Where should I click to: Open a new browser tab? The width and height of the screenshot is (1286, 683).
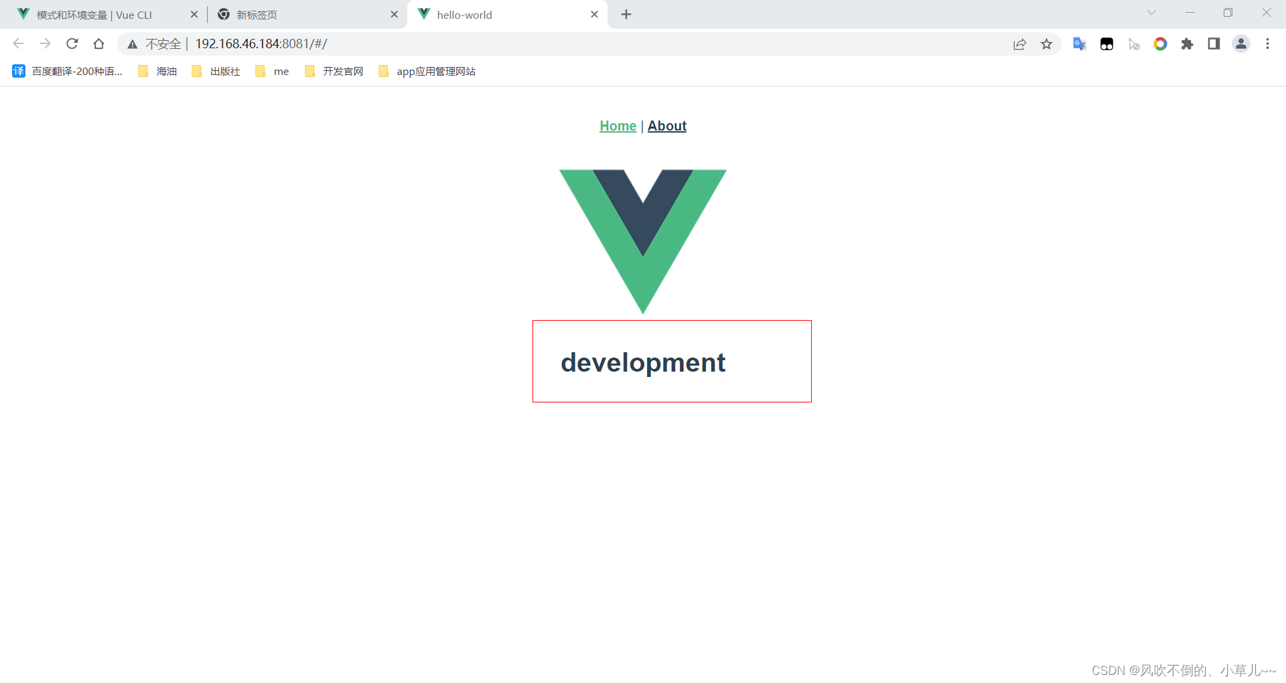[x=626, y=14]
